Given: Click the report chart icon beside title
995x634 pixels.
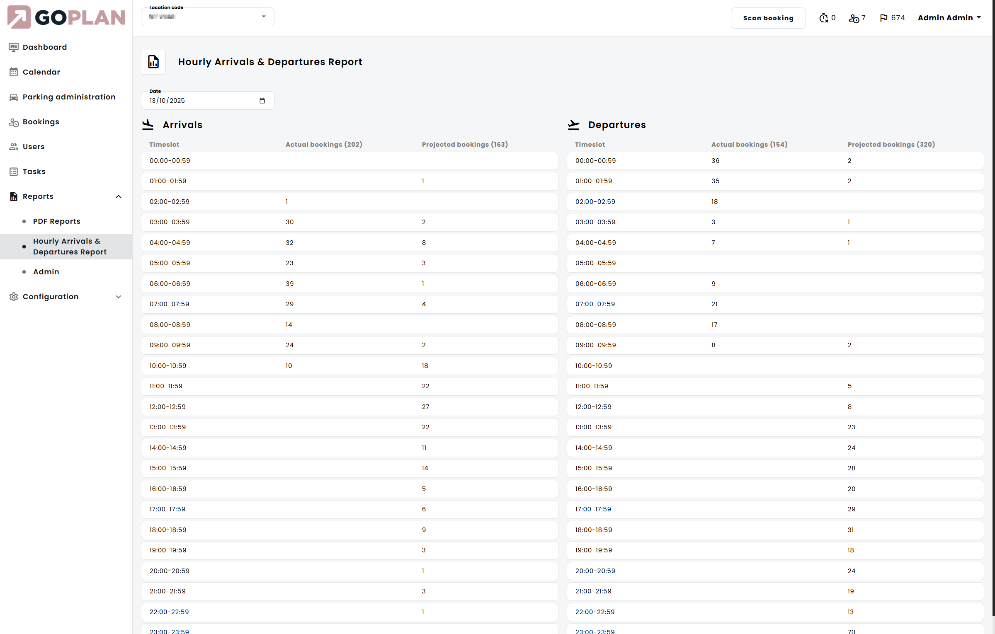Looking at the screenshot, I should [153, 62].
